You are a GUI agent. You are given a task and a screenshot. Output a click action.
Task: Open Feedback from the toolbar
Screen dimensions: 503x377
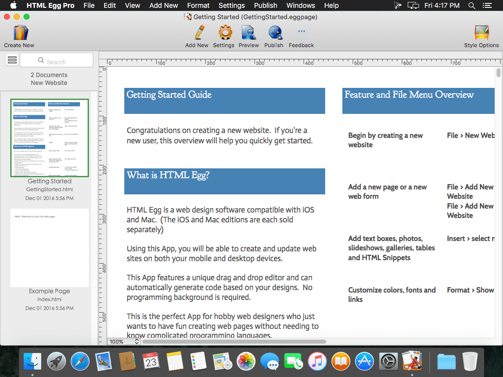tap(301, 33)
